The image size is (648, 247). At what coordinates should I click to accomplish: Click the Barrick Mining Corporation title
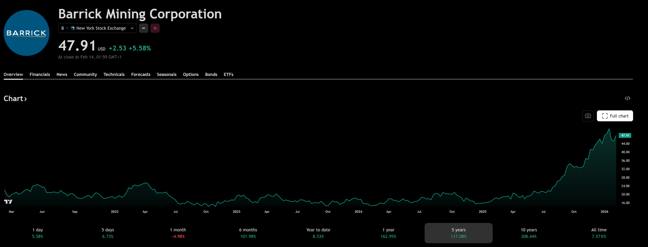[140, 14]
